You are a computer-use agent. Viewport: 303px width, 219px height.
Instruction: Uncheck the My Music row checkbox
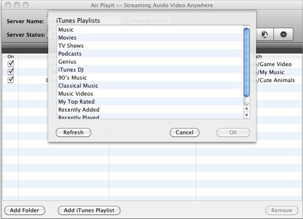(x=11, y=71)
